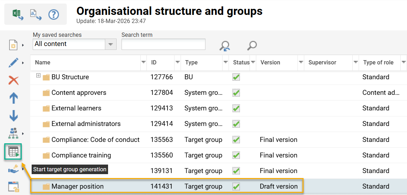Sort by the Version column header

pos(270,63)
